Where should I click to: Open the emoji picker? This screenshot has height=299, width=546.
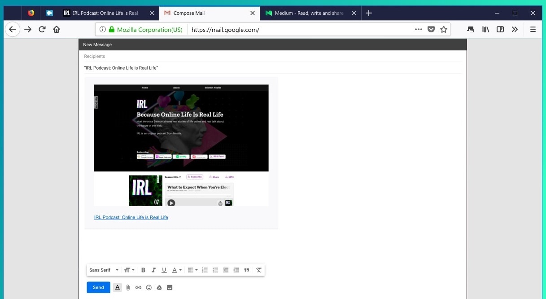[x=149, y=288]
